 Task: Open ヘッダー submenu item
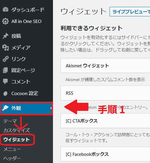click(x=12, y=158)
